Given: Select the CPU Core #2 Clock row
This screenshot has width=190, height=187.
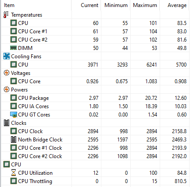Looking at the screenshot, I should [x=95, y=156].
